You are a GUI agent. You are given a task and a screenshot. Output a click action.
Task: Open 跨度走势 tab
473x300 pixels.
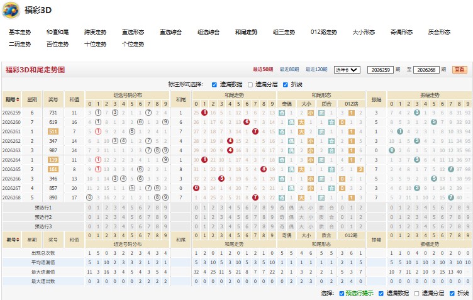tap(96, 32)
